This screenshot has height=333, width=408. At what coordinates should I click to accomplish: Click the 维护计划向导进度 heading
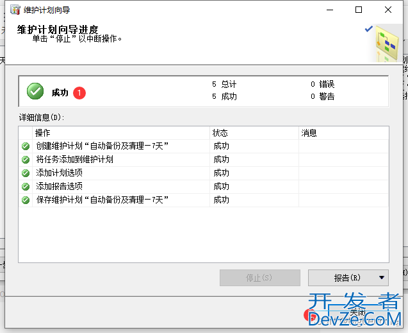tap(58, 30)
